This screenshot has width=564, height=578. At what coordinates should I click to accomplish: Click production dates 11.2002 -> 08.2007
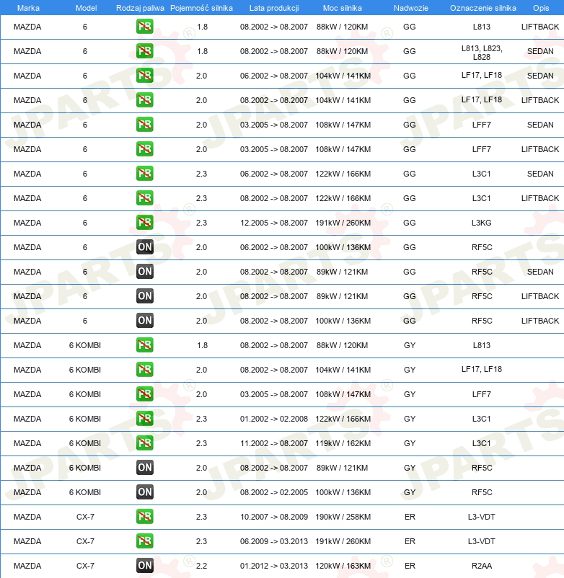[x=273, y=443]
